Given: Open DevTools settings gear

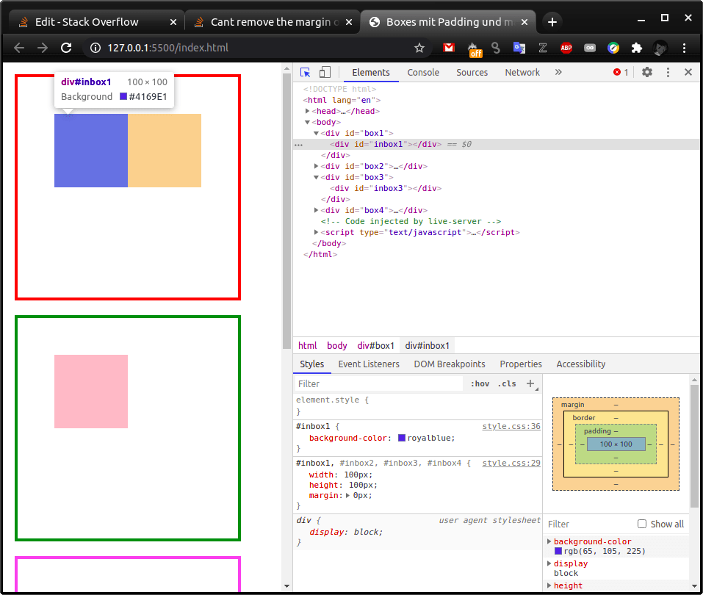Looking at the screenshot, I should [647, 72].
